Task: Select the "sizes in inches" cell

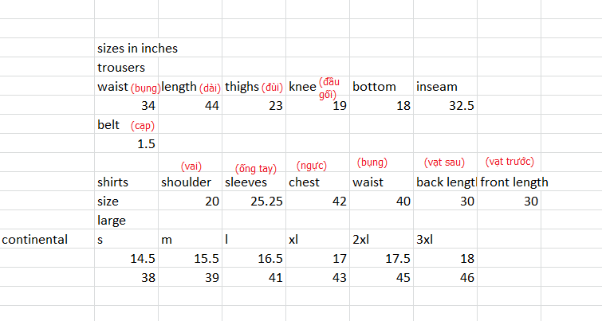Action: click(x=137, y=49)
